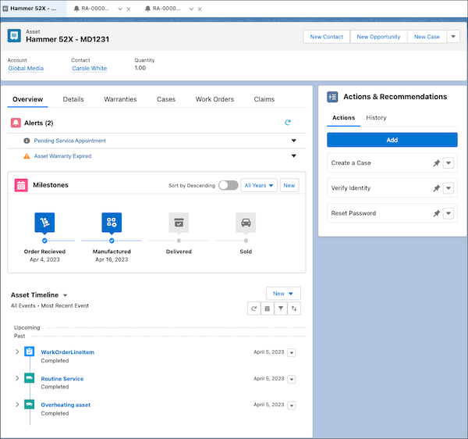The image size is (468, 439).
Task: Pin the Verify Identity action
Action: pyautogui.click(x=436, y=188)
